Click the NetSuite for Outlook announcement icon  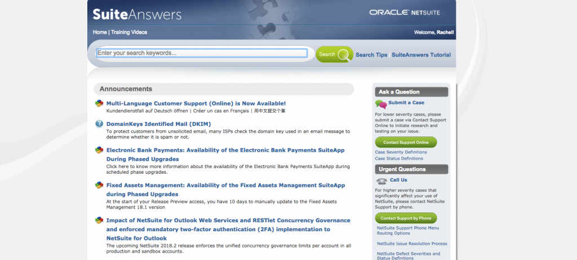[x=99, y=221]
